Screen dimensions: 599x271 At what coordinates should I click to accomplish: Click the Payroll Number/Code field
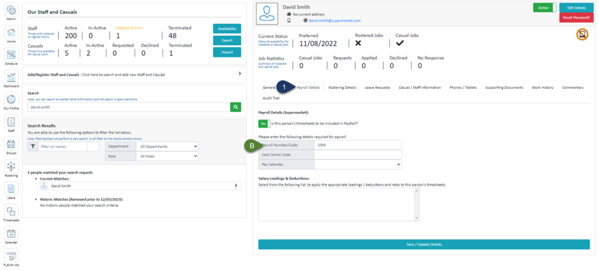(x=357, y=145)
